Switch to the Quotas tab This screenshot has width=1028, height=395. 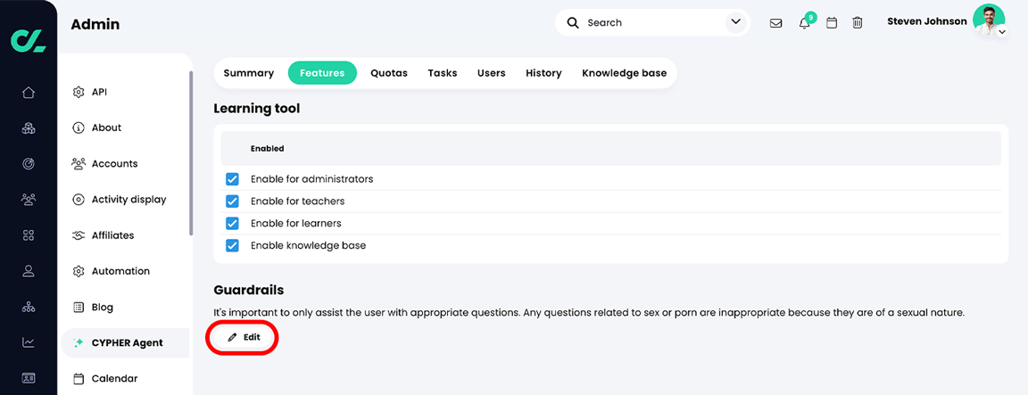coord(389,73)
